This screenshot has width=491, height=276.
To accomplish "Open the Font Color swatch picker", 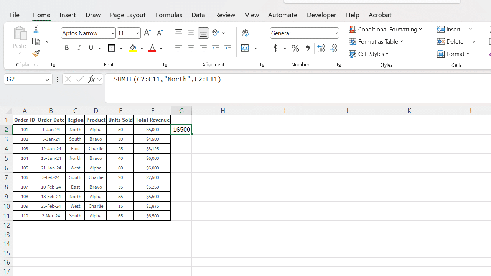I will point(161,48).
